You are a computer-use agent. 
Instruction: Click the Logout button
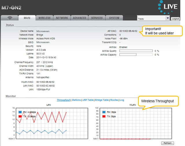point(175,19)
